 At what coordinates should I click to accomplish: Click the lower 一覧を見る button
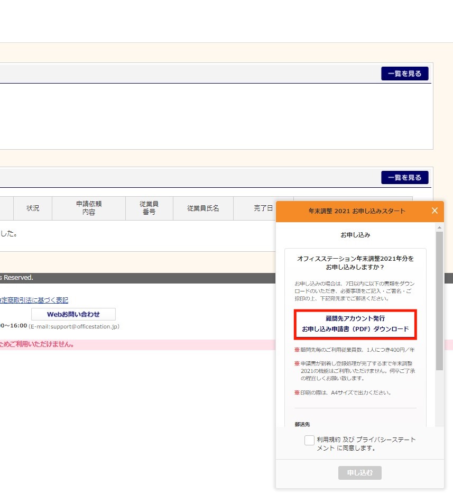pos(404,178)
